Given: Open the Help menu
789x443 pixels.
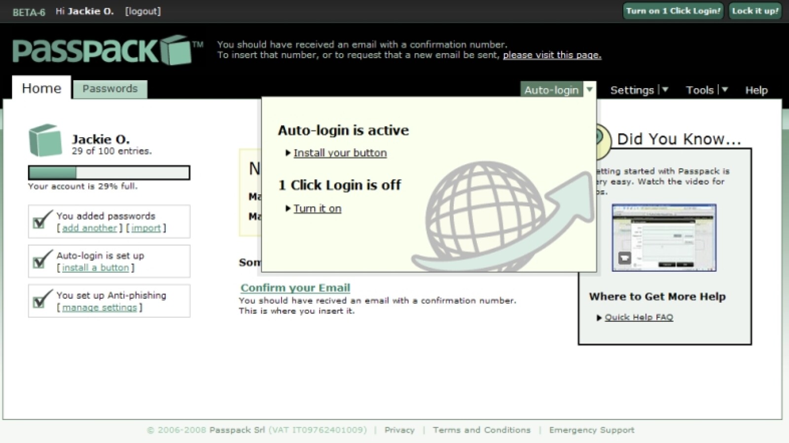Looking at the screenshot, I should point(756,90).
